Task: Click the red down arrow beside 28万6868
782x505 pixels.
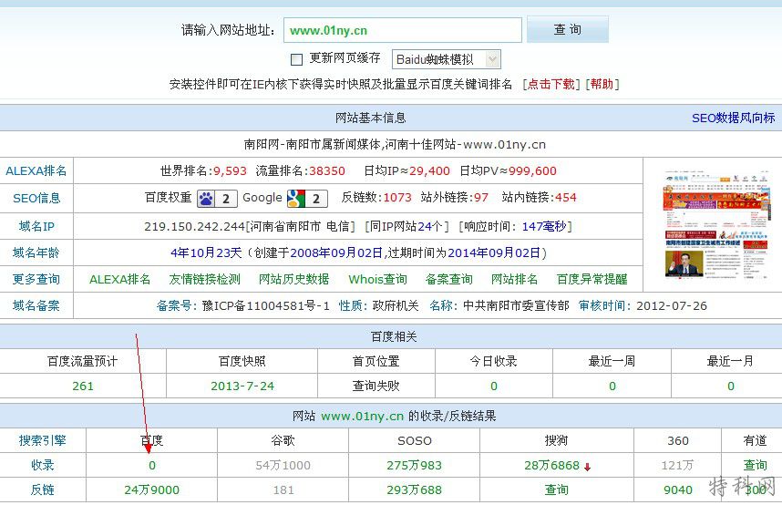Action: click(588, 467)
